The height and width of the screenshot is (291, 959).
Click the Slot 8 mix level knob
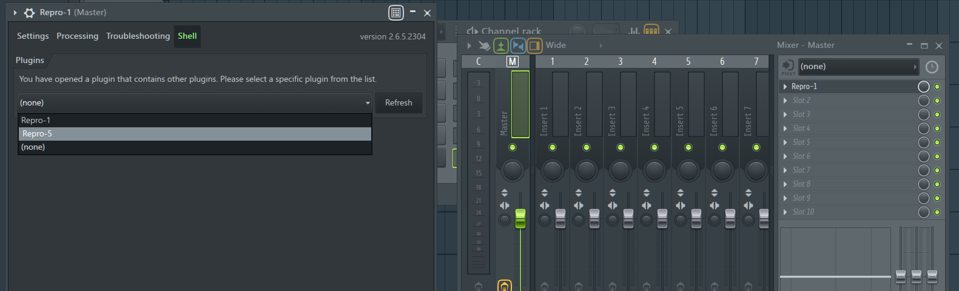pyautogui.click(x=924, y=184)
